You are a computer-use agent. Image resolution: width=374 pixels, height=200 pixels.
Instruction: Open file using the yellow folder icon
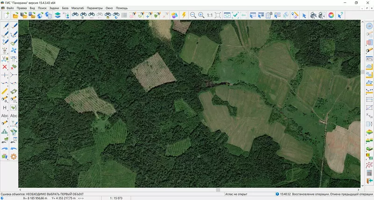(x=15, y=15)
